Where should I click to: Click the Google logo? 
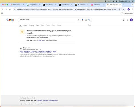click(x=10, y=20)
